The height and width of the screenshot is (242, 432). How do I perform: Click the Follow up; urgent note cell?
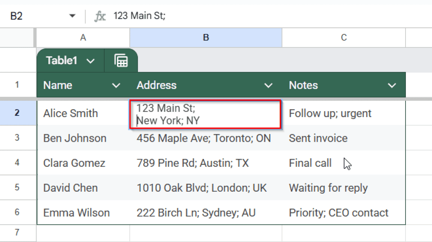tap(330, 113)
